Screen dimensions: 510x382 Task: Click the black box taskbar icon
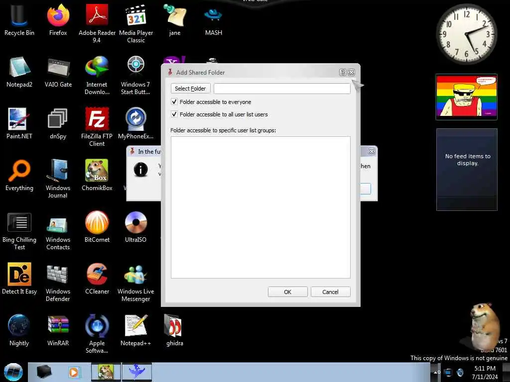44,372
